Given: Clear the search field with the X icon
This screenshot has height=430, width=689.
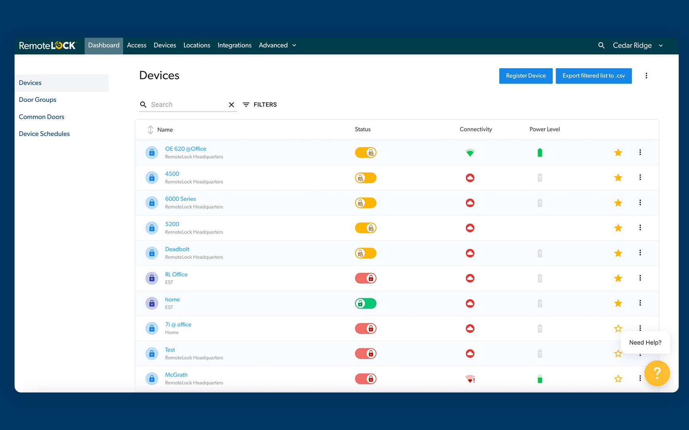Looking at the screenshot, I should [x=231, y=105].
